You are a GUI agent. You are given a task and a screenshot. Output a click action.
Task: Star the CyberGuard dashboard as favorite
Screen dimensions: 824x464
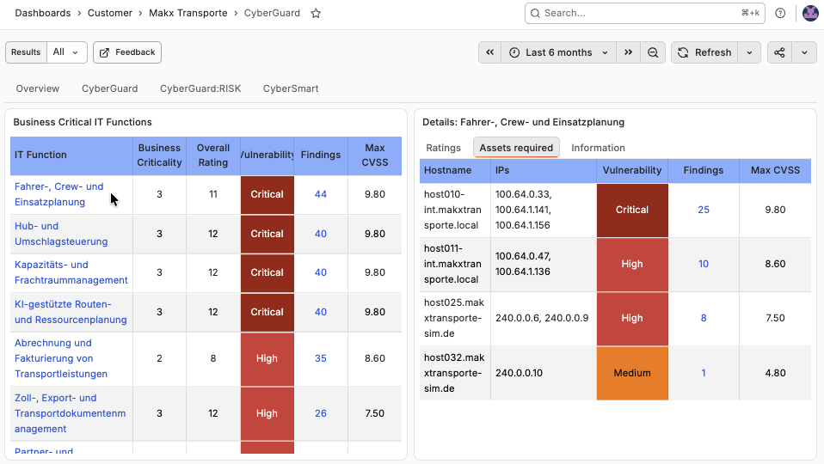coord(316,13)
